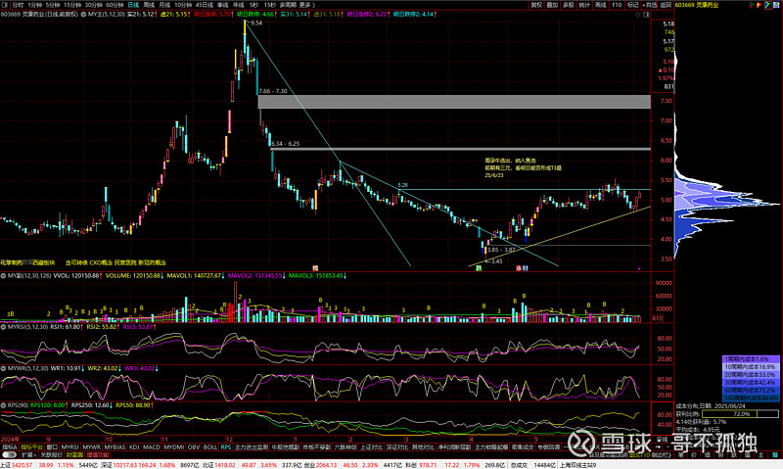Open the 分时 intraday view
Screen dimensions: 783x469
[18, 5]
